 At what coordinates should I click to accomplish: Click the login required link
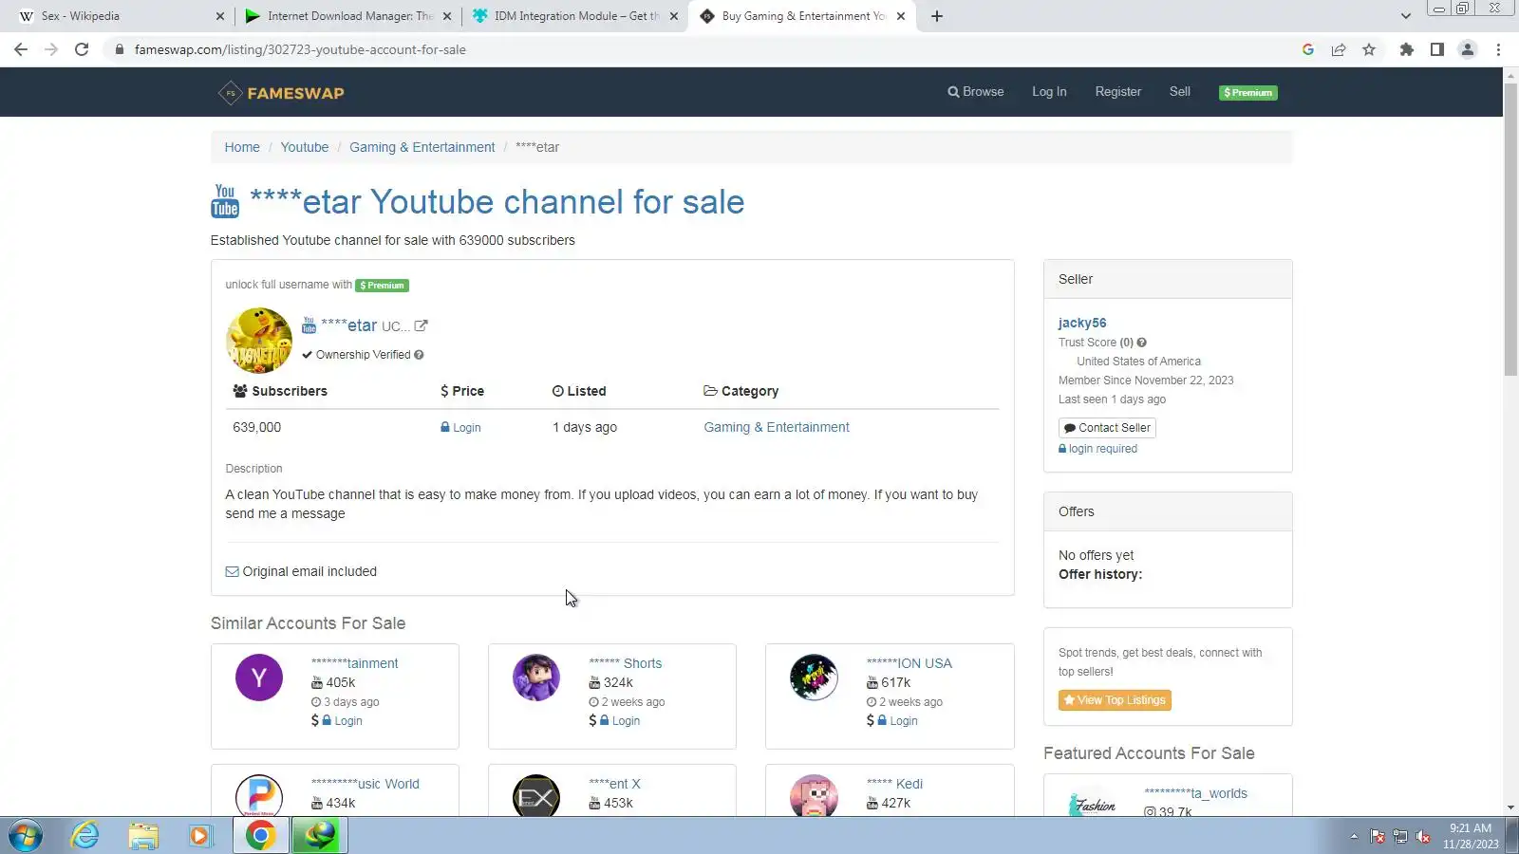1097,449
